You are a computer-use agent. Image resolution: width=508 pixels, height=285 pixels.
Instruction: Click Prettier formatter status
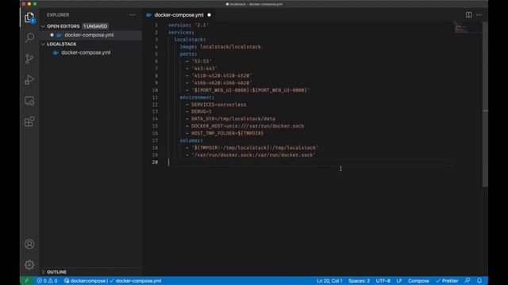coord(447,281)
